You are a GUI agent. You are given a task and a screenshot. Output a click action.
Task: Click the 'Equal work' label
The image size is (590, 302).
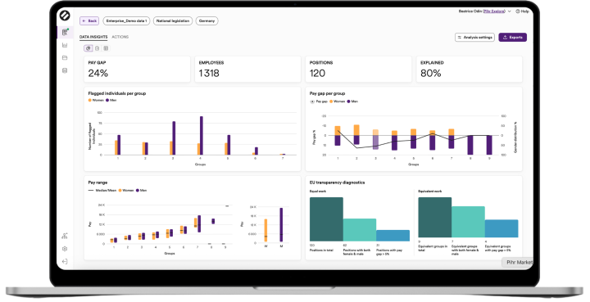click(318, 192)
